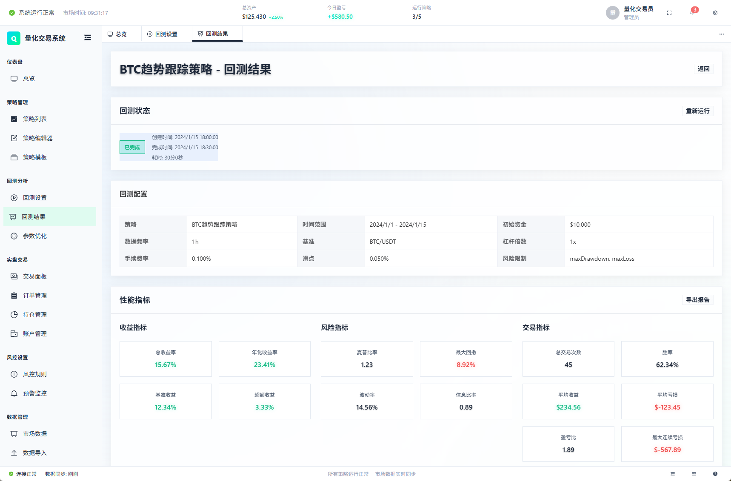This screenshot has width=731, height=481.
Task: Click the 订单管理 clipboard icon
Action: tap(14, 296)
